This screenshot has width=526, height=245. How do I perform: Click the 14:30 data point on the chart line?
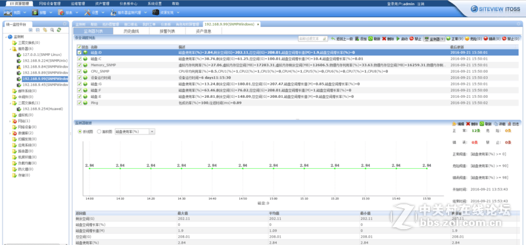(x=181, y=169)
